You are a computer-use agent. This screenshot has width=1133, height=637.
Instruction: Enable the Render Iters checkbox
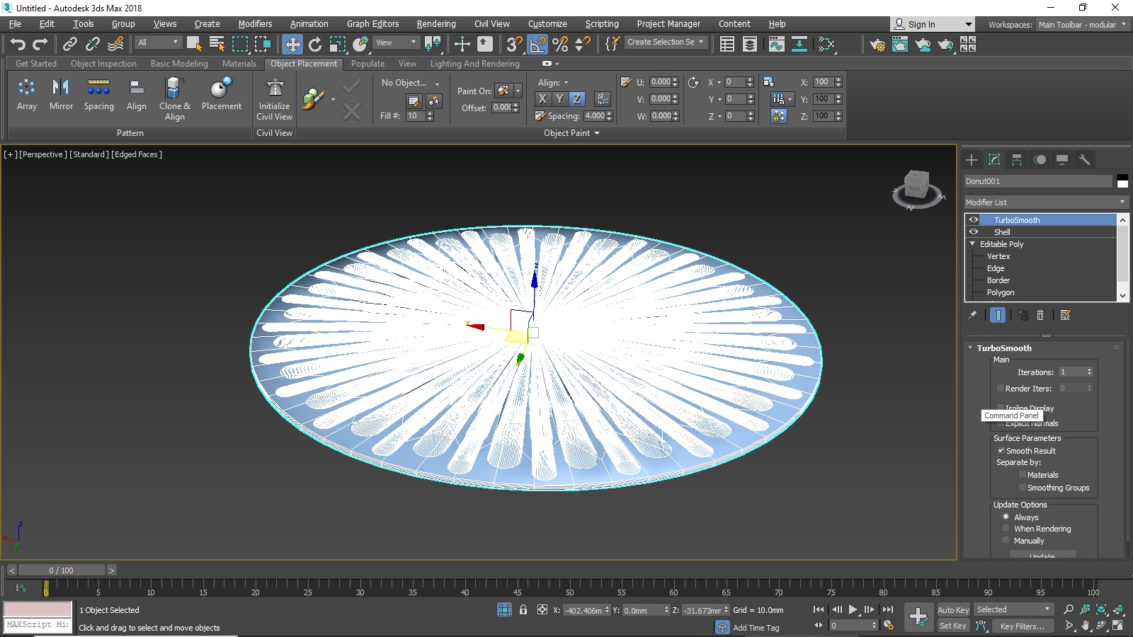point(1001,388)
